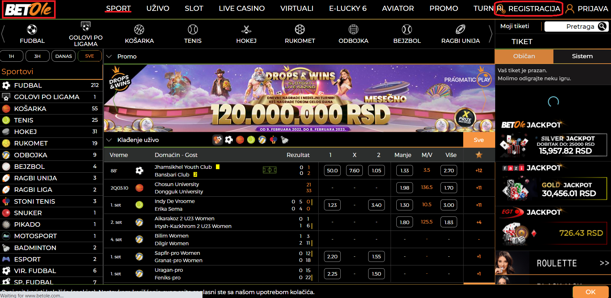Image resolution: width=611 pixels, height=298 pixels.
Task: Click the orange Sve button
Action: [x=479, y=140]
